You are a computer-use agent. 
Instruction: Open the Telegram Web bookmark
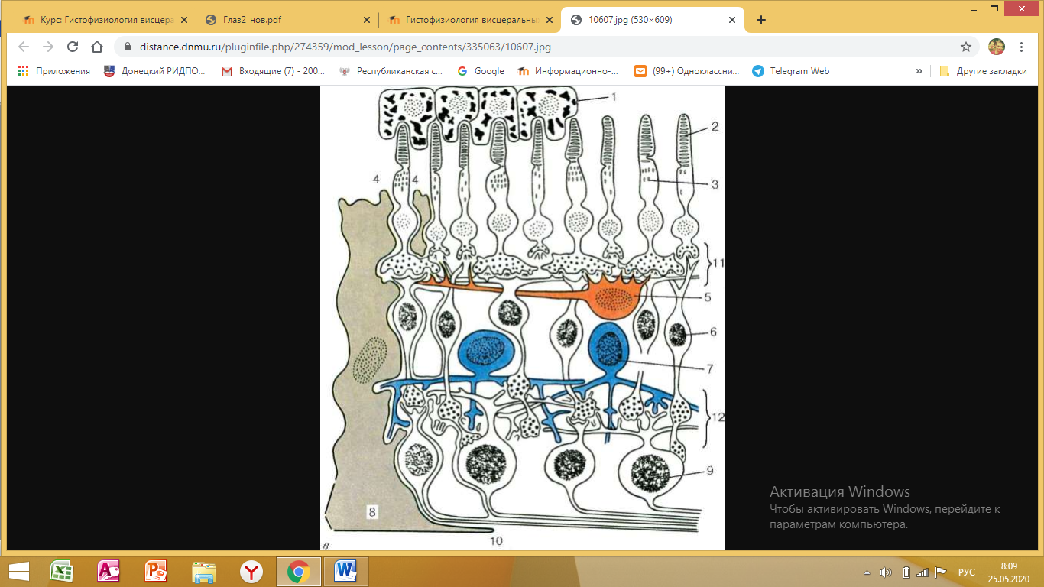pos(791,71)
